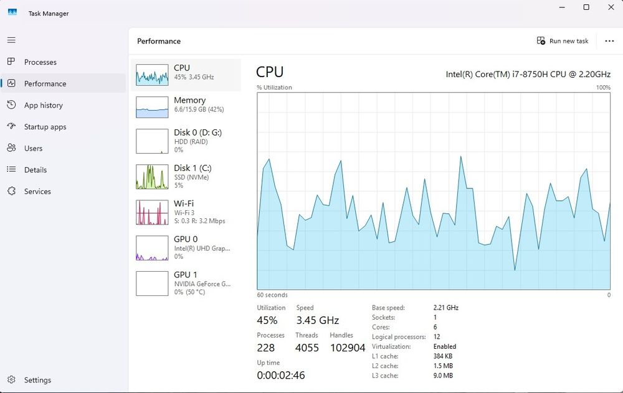This screenshot has width=623, height=393.
Task: Click the App history clock icon
Action: coord(11,104)
